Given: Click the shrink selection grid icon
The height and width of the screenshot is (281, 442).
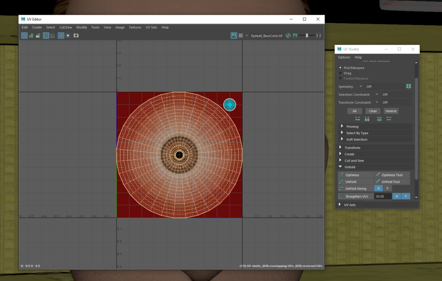Looking at the screenshot, I should tap(367, 119).
